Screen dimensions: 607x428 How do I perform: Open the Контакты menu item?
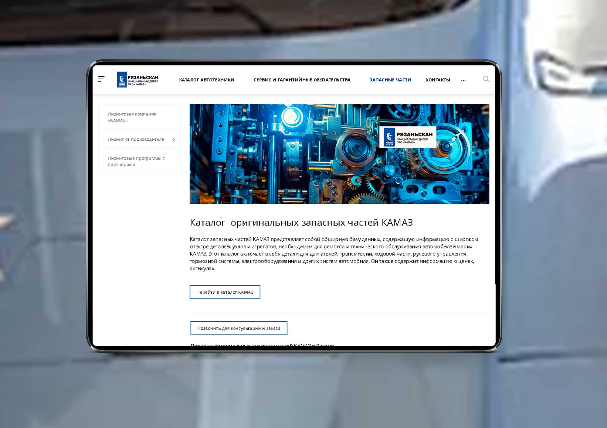click(438, 80)
